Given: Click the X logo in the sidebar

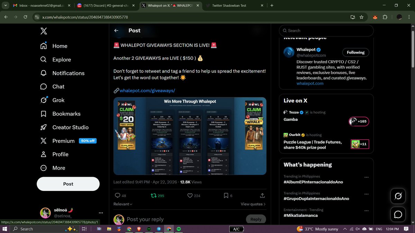Looking at the screenshot, I should [x=44, y=31].
